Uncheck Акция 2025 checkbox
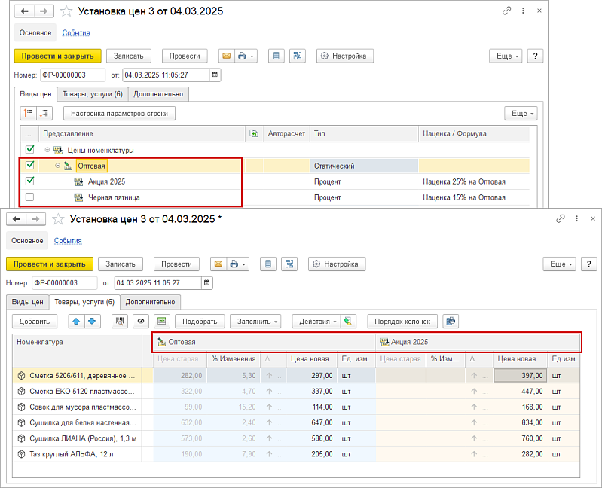This screenshot has height=488, width=602. pyautogui.click(x=29, y=181)
